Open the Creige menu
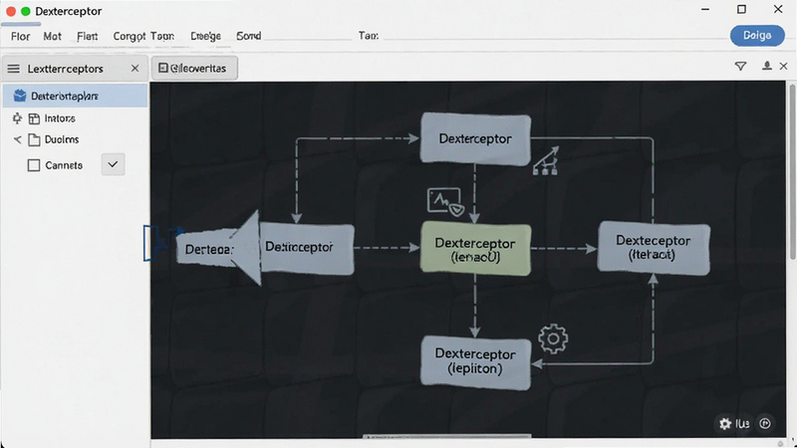Screen dimensions: 797x448 206,36
